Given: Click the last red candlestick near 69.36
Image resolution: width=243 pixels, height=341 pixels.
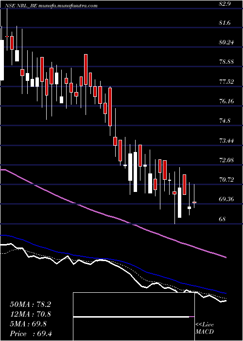Looking at the screenshot, I should (x=194, y=202).
